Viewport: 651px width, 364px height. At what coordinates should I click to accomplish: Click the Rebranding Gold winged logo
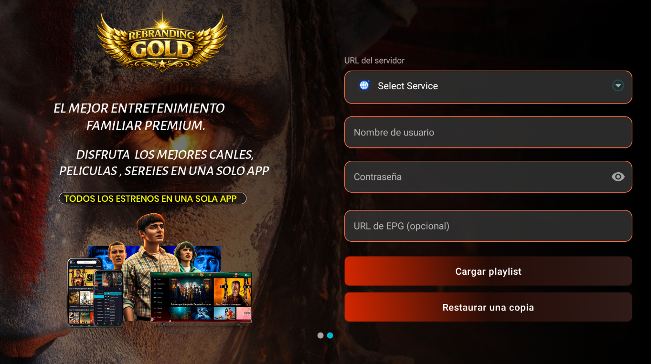(162, 42)
